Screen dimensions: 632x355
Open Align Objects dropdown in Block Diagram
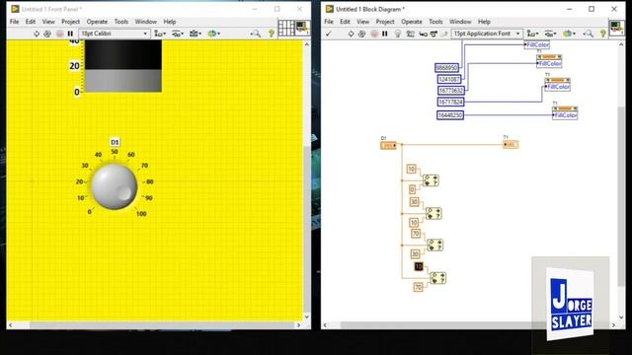click(532, 34)
